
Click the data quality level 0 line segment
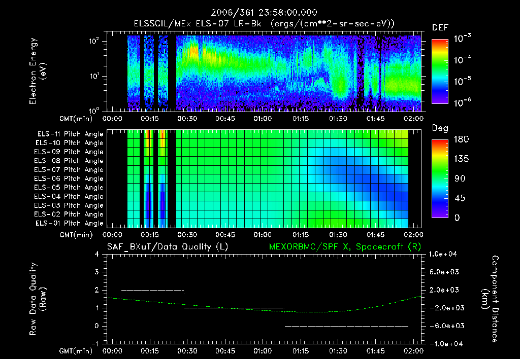(346, 326)
